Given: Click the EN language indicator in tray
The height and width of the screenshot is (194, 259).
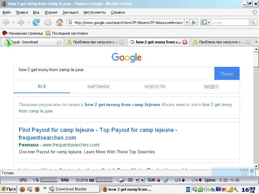Looking at the screenshot, I should pyautogui.click(x=188, y=189).
